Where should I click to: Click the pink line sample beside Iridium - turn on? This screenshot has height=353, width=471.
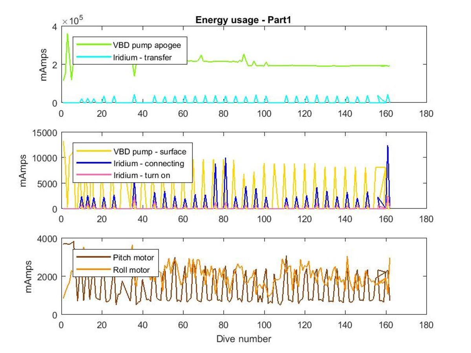point(93,175)
